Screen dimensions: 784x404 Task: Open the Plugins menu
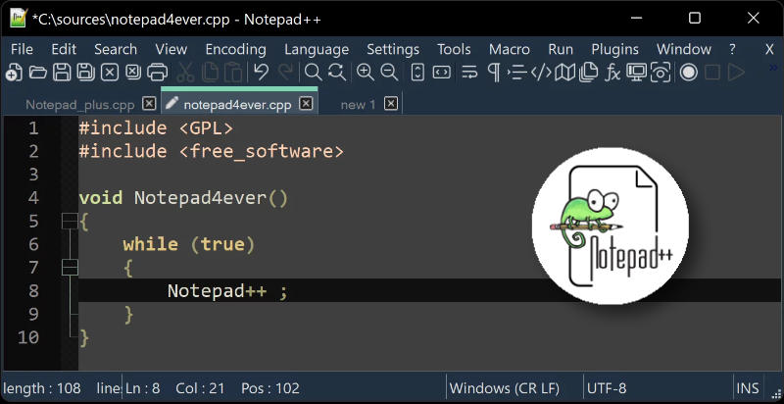[615, 49]
